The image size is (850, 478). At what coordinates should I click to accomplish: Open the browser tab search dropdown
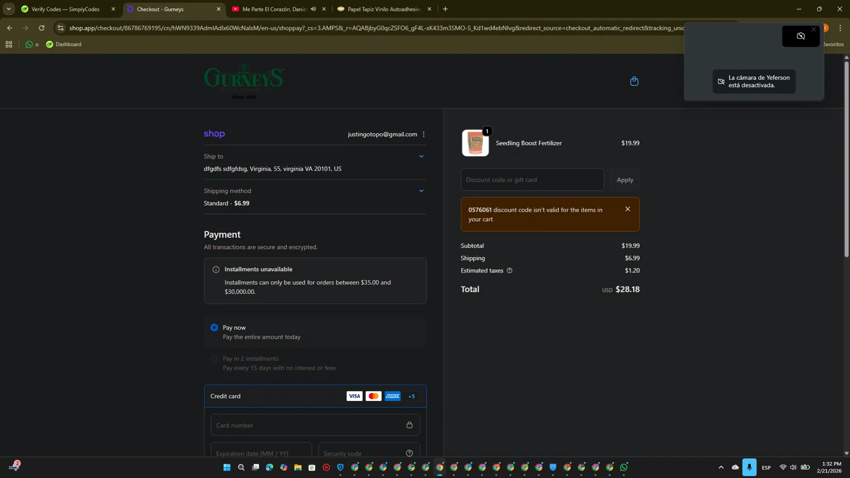point(8,9)
